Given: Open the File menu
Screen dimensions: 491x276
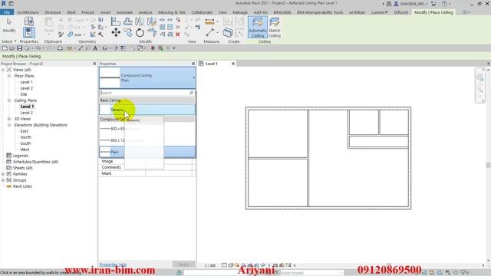Looking at the screenshot, I should (7, 12).
